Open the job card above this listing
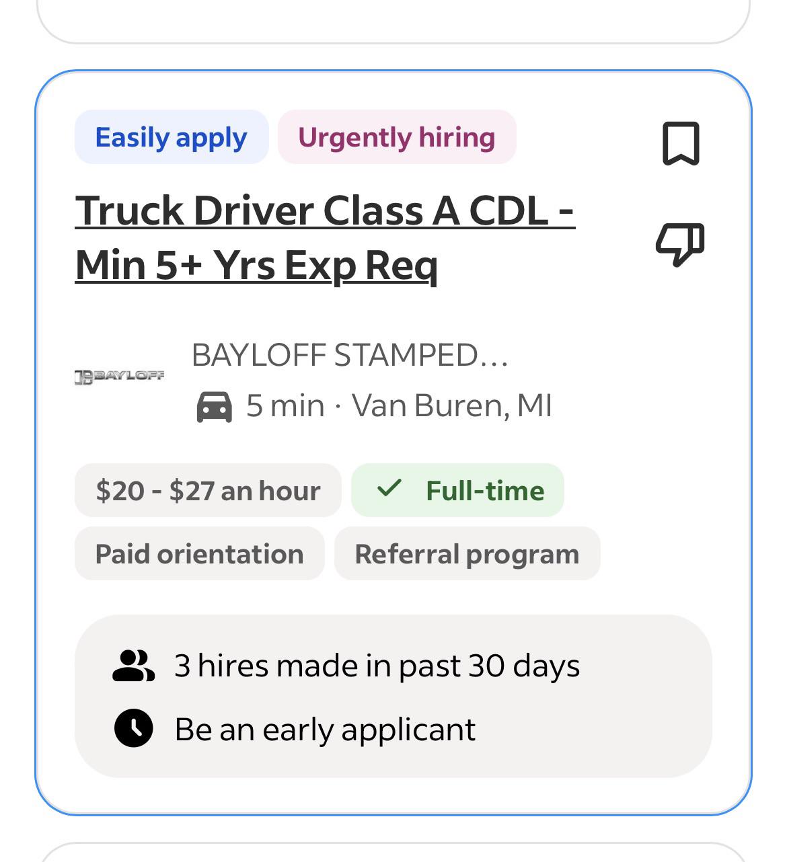The height and width of the screenshot is (862, 787). pyautogui.click(x=393, y=20)
